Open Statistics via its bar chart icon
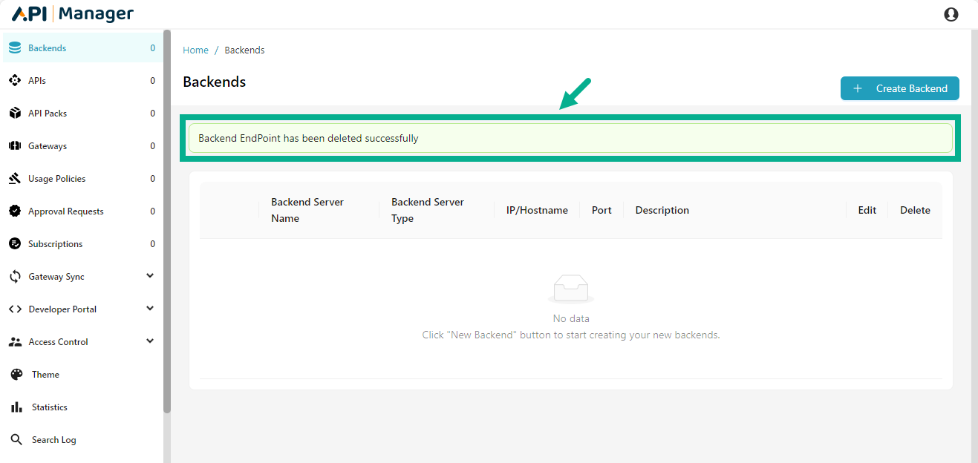Viewport: 978px width, 463px height. (16, 407)
